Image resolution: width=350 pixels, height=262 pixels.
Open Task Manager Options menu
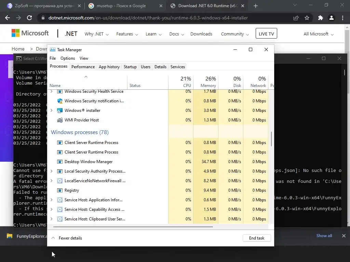coord(68,58)
